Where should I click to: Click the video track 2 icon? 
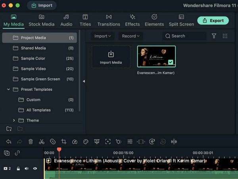6,169
